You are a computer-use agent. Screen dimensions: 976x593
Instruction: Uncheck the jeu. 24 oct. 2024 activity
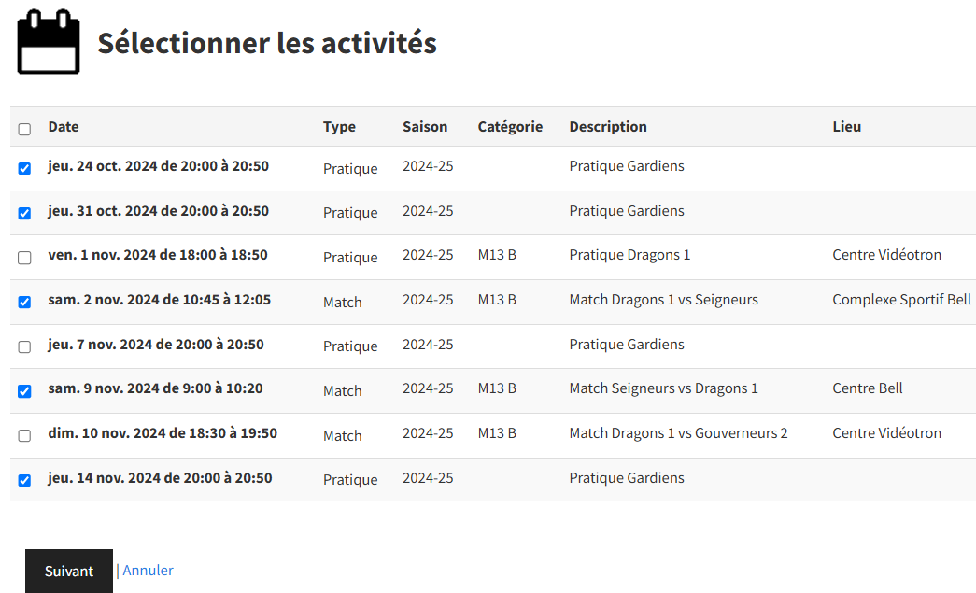(24, 169)
